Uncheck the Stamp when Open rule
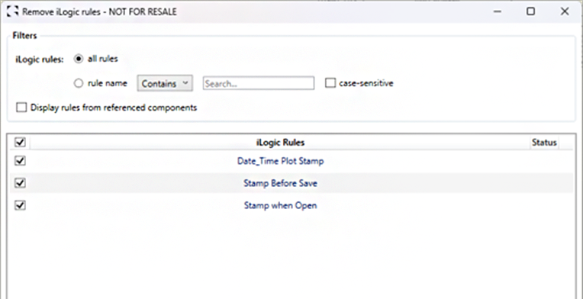The image size is (583, 299). (20, 205)
